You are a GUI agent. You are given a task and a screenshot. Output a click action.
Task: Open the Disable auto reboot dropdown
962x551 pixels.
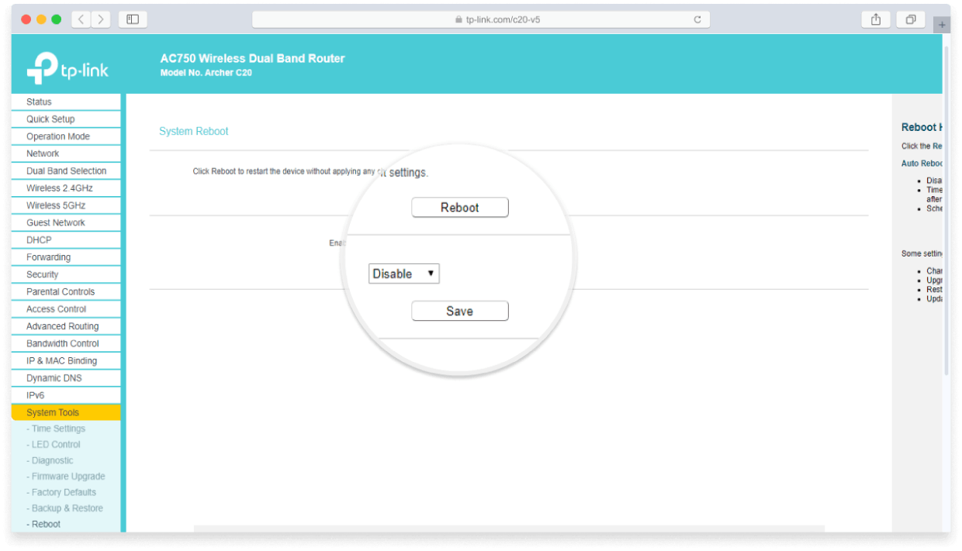(404, 274)
